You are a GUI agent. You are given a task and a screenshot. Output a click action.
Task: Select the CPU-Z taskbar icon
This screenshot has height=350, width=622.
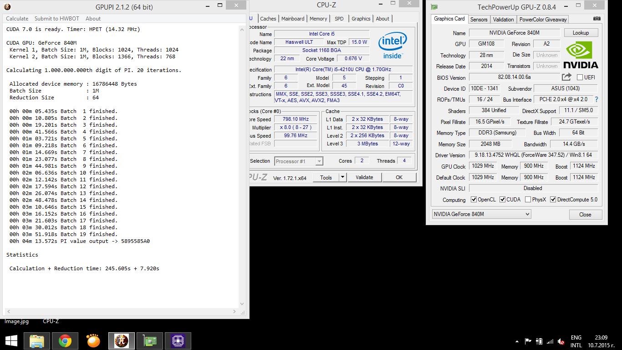tap(178, 341)
